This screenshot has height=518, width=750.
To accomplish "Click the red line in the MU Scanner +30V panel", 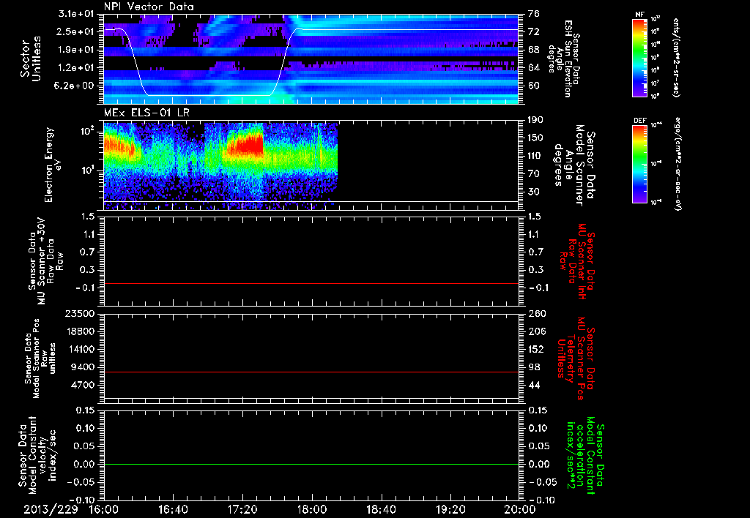I will [x=311, y=283].
